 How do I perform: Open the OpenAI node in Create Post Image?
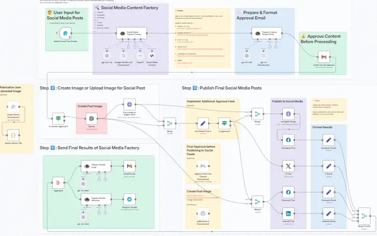click(x=92, y=119)
